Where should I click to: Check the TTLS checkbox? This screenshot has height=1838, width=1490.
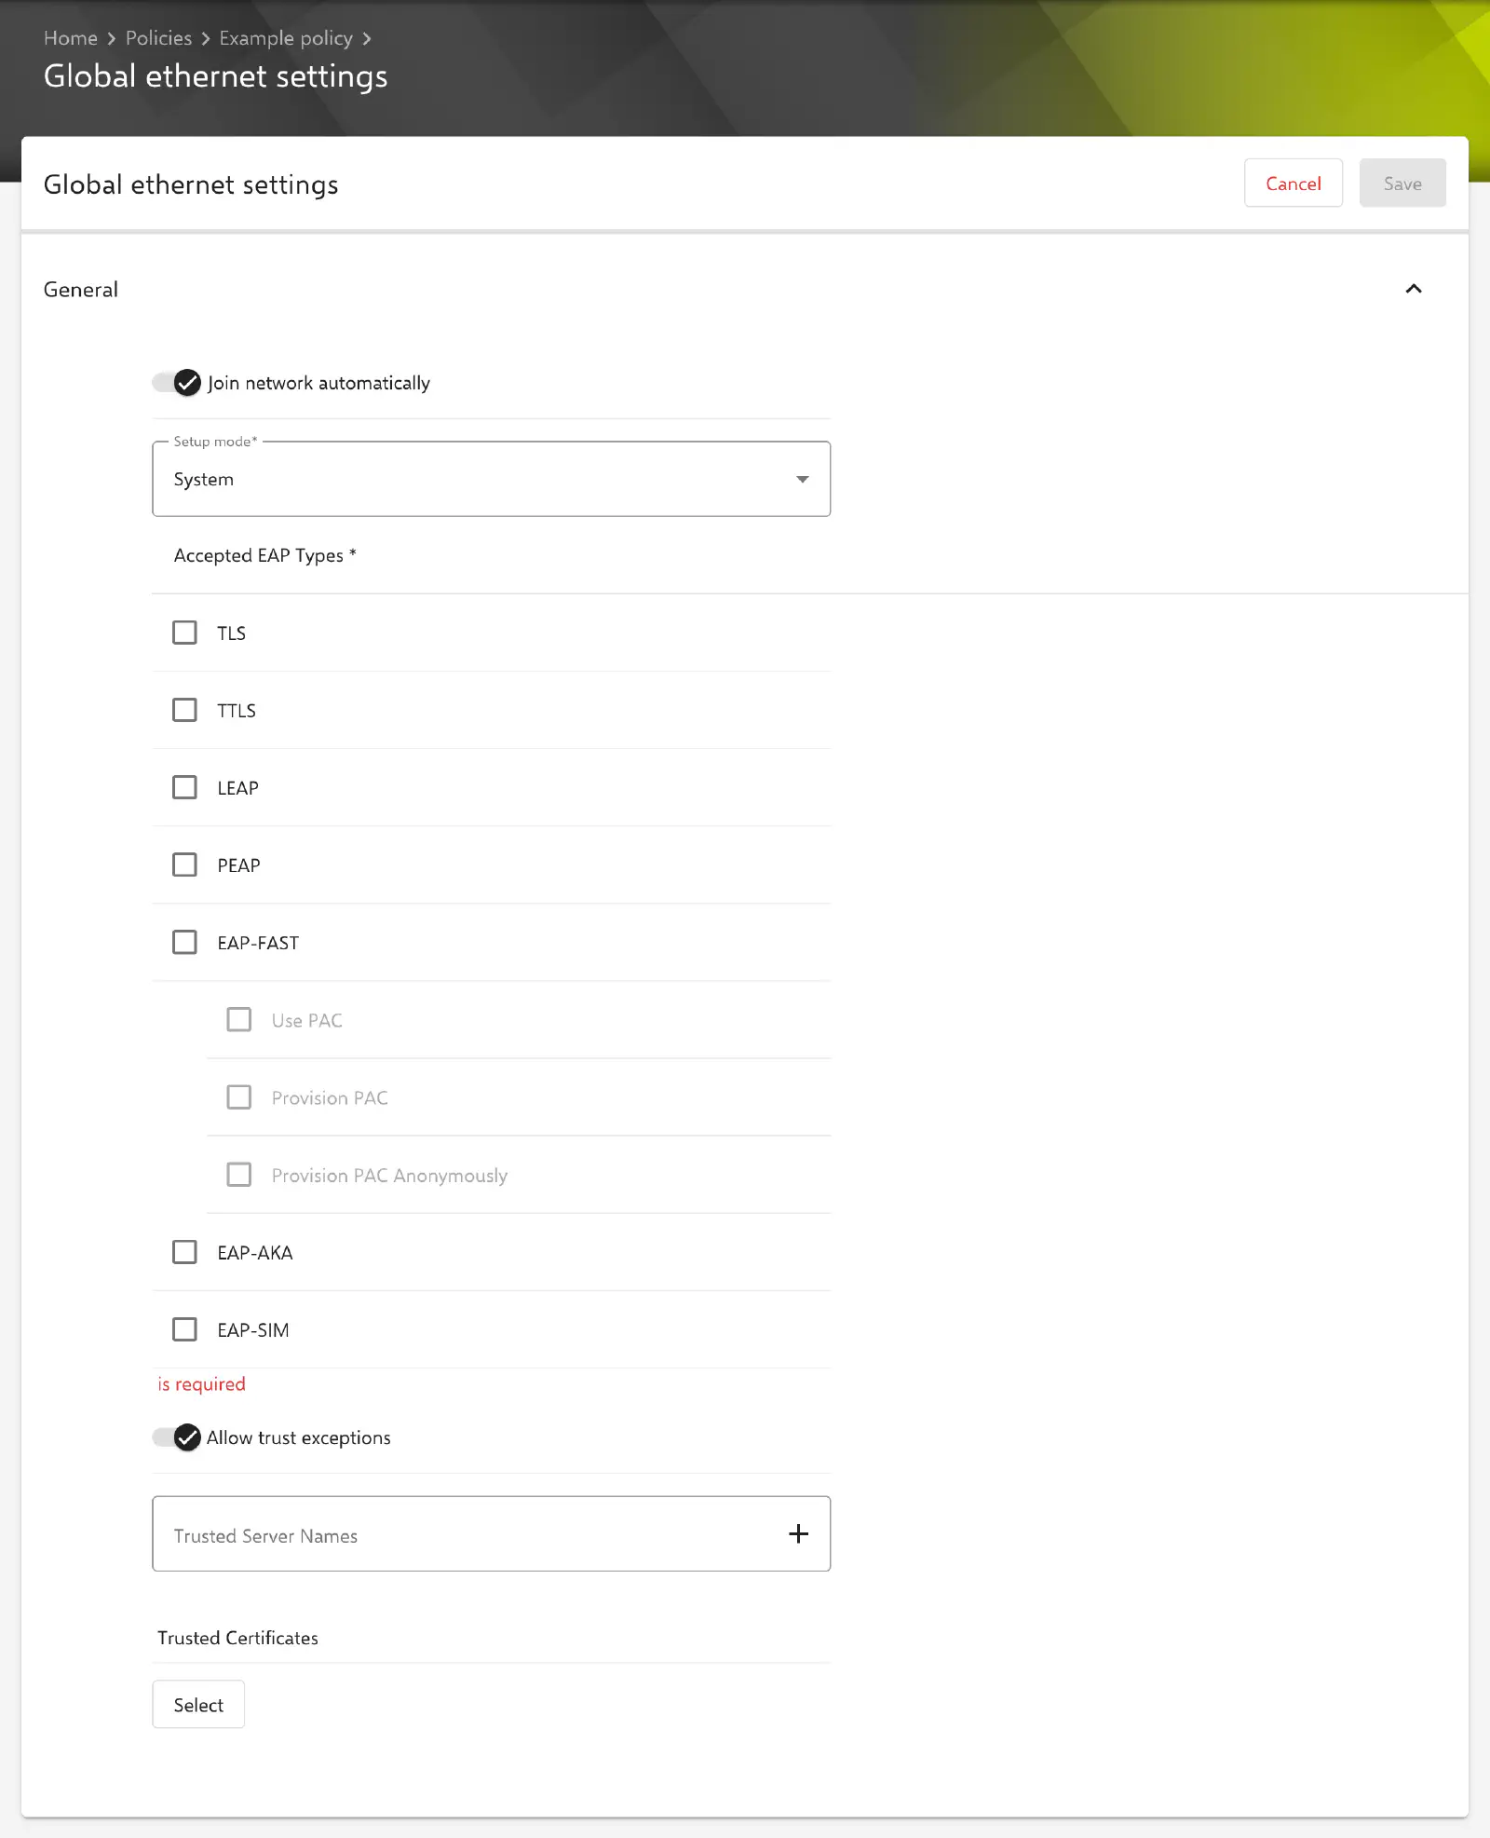pos(184,710)
